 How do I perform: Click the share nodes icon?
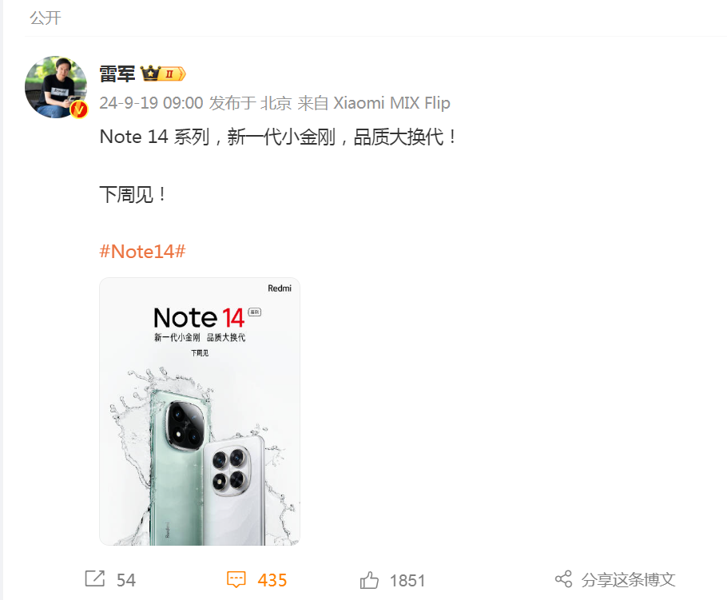[x=563, y=578]
